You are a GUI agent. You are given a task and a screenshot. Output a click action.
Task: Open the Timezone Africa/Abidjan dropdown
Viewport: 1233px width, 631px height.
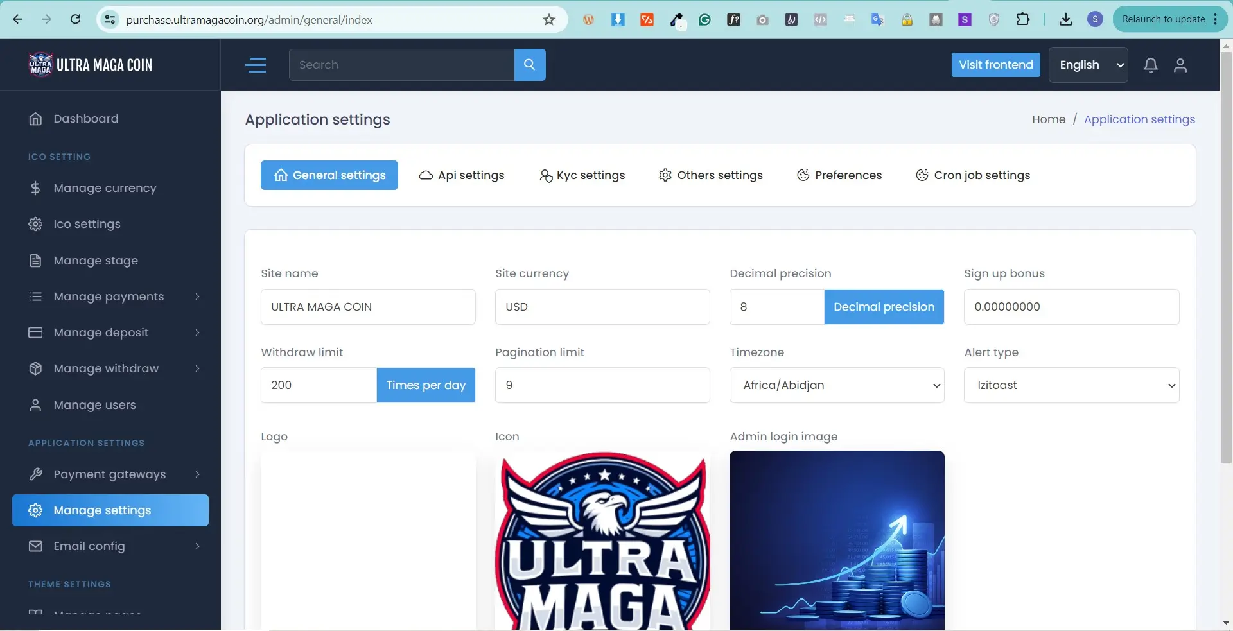point(836,385)
